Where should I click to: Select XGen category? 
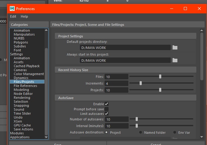tap(18, 121)
